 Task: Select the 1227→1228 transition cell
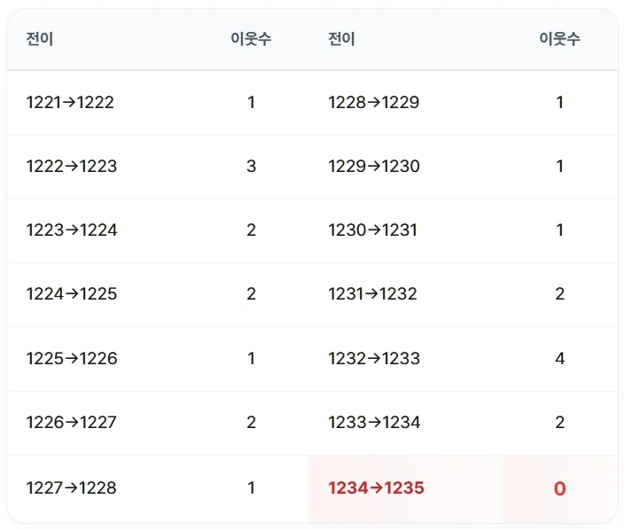pos(71,487)
